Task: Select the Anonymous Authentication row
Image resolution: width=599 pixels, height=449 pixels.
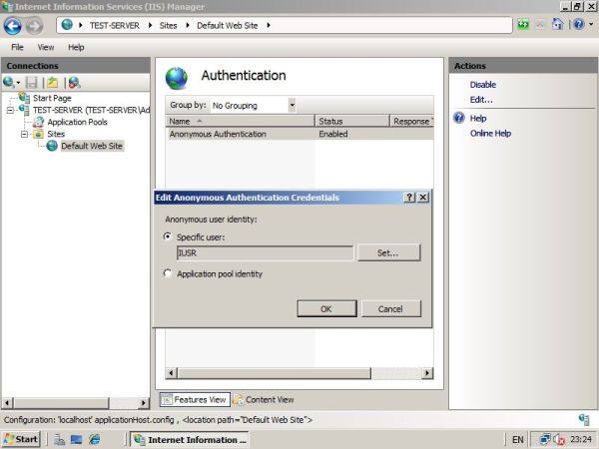Action: [x=299, y=134]
